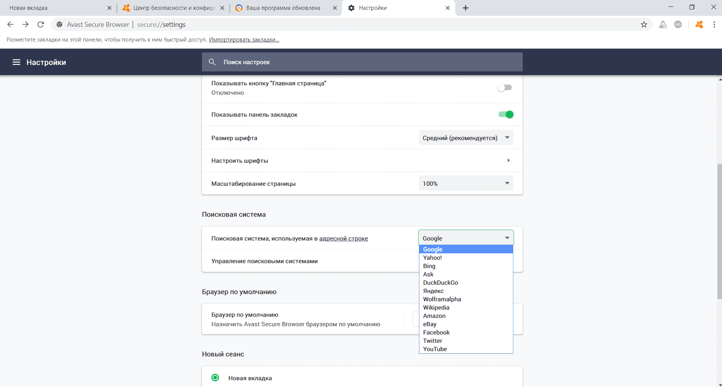Open the page zoom 100% dropdown
The height and width of the screenshot is (387, 722).
pos(466,183)
